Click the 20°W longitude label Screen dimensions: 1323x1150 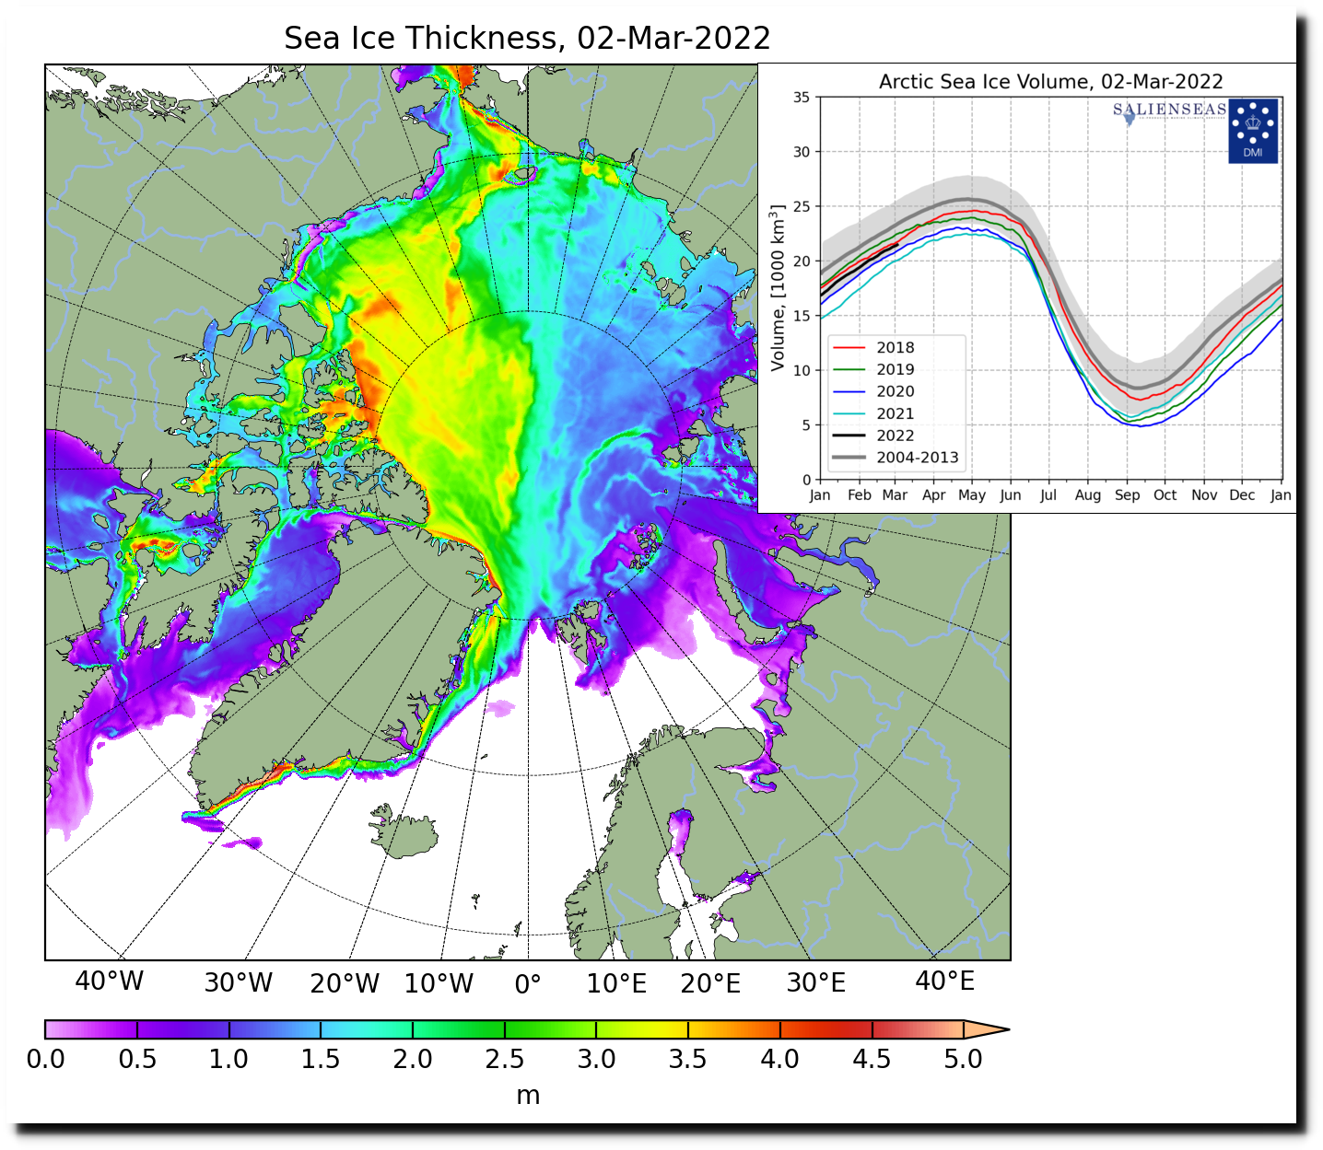[345, 983]
